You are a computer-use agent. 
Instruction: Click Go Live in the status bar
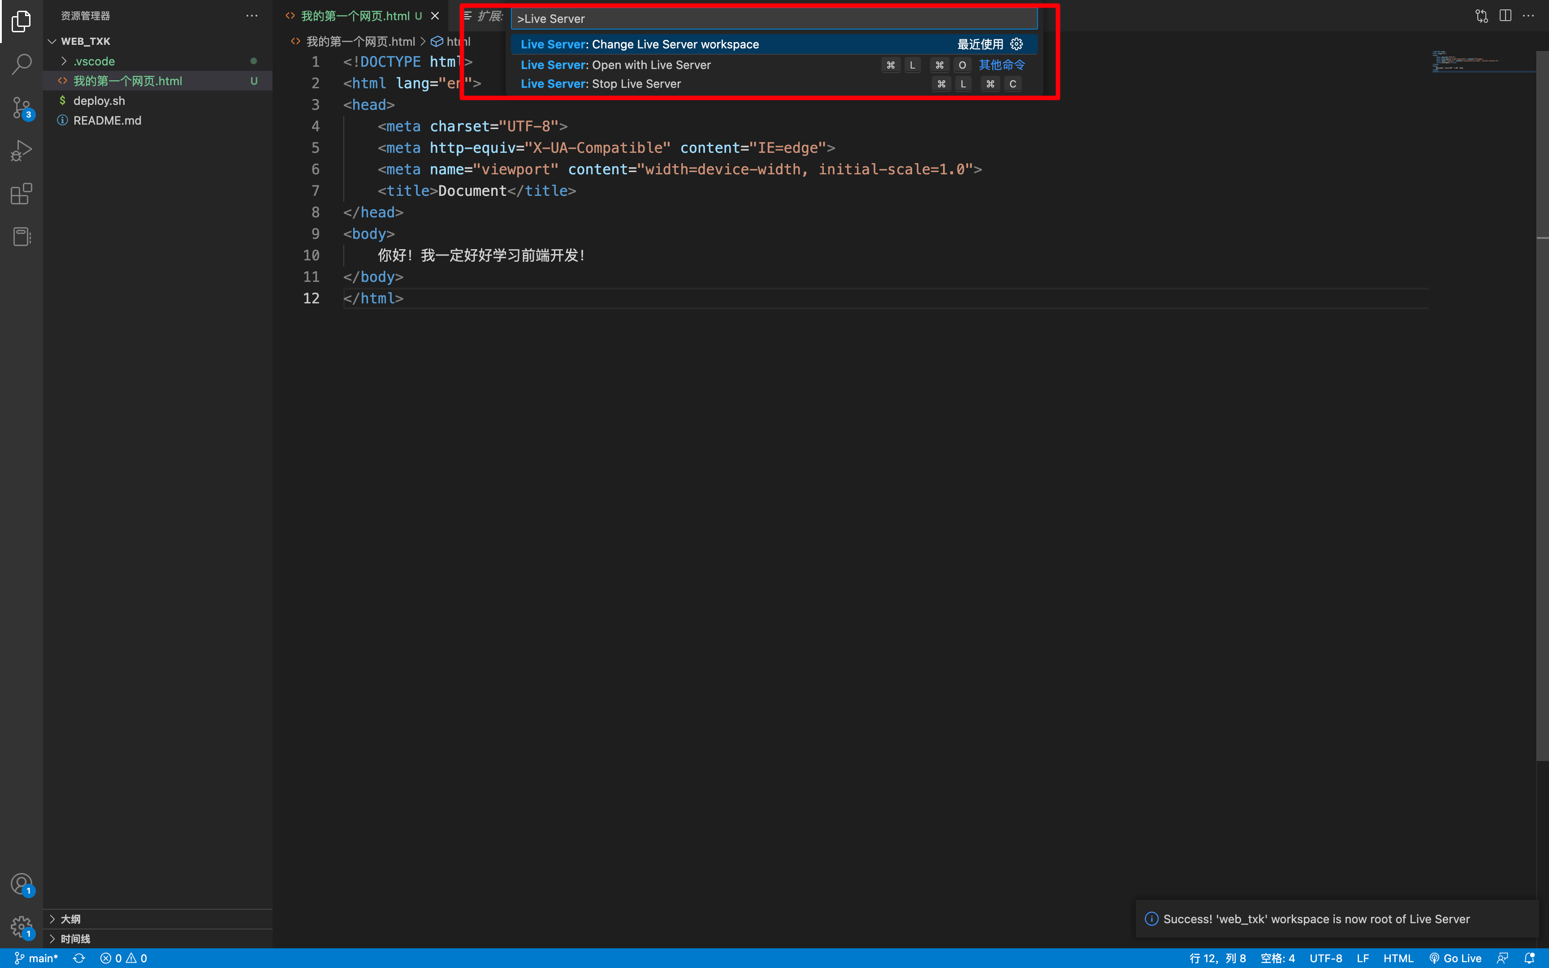[x=1455, y=958]
